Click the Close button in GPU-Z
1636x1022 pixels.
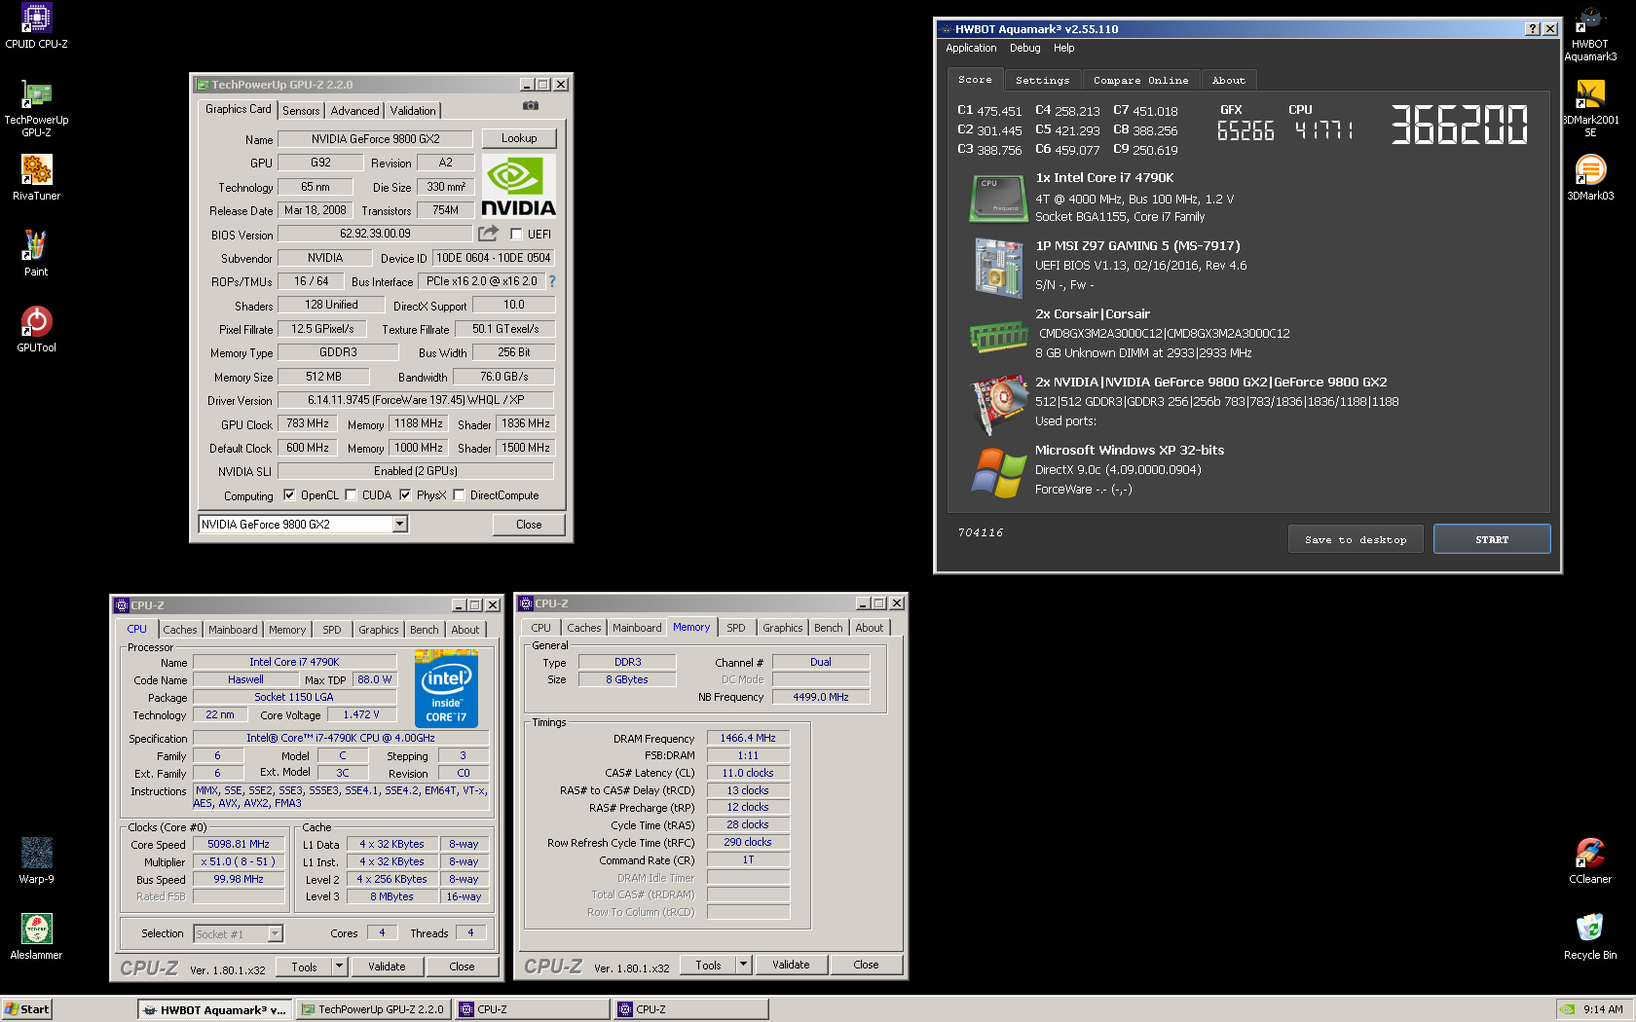[x=529, y=524]
